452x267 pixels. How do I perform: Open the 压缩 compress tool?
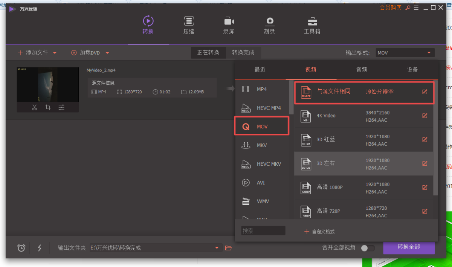click(x=189, y=25)
